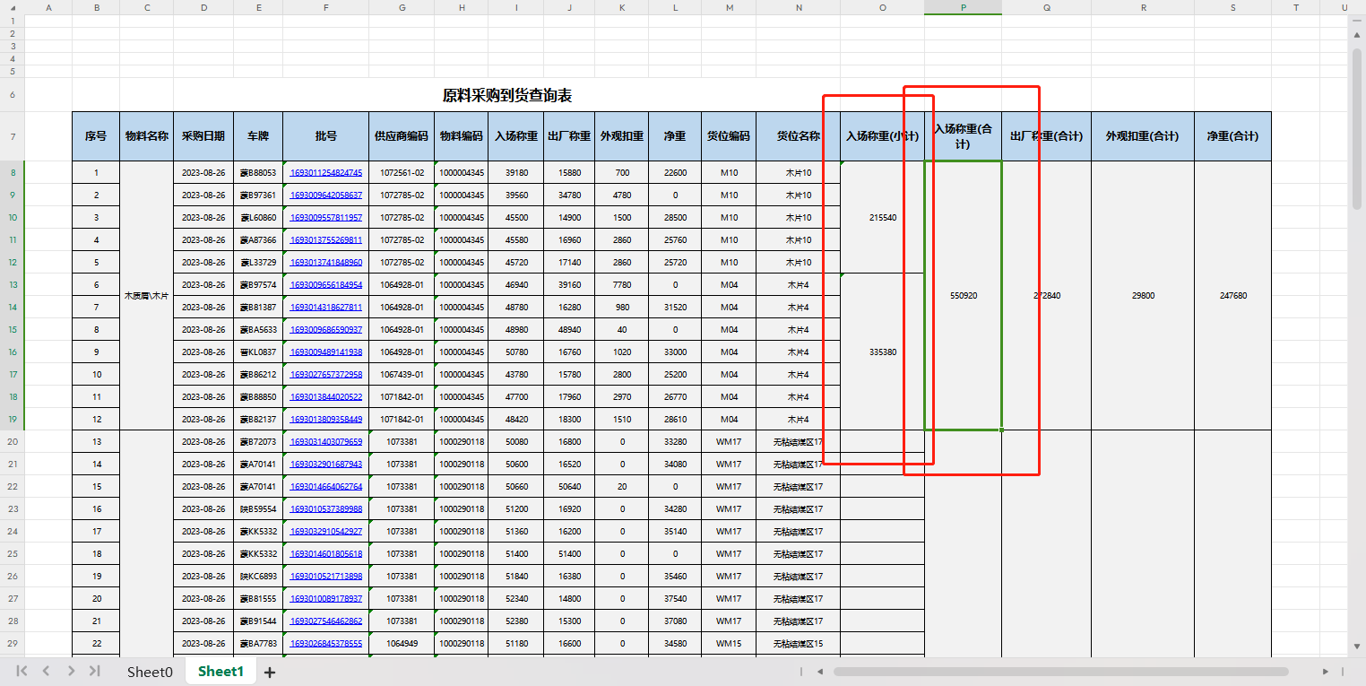Image resolution: width=1366 pixels, height=686 pixels.
Task: Select the merged cell 木质屑\木片
Action: coord(147,296)
